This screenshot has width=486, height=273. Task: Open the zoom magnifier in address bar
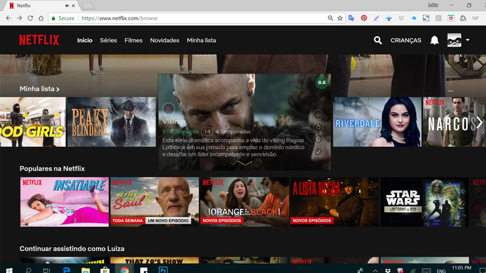330,18
